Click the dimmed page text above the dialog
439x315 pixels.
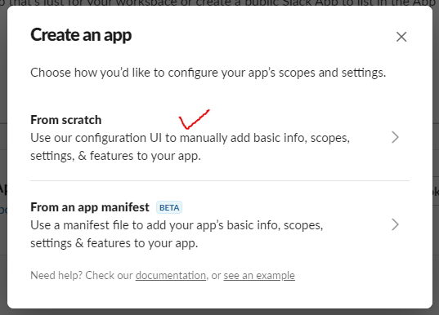[x=219, y=2]
